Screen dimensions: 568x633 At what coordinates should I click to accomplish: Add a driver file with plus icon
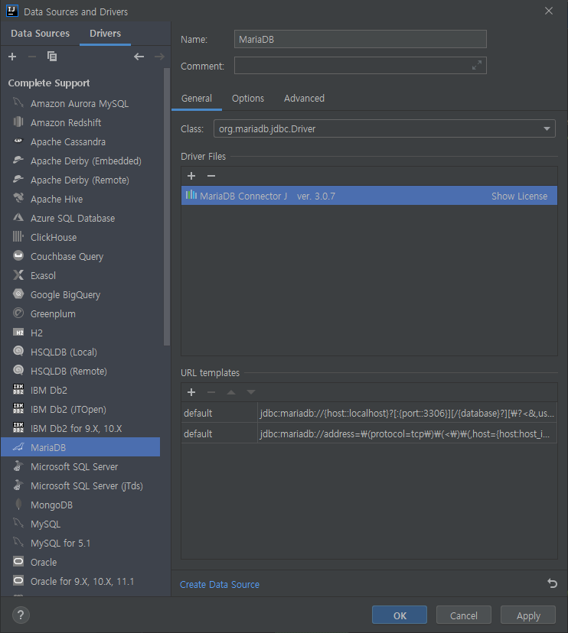(191, 176)
